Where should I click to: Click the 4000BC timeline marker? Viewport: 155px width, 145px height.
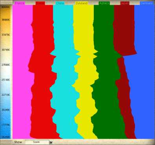point(5,7)
